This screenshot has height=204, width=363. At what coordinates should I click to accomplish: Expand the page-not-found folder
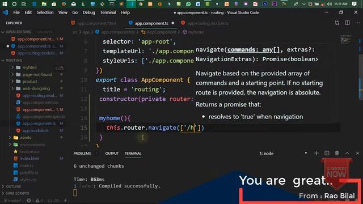(12, 74)
